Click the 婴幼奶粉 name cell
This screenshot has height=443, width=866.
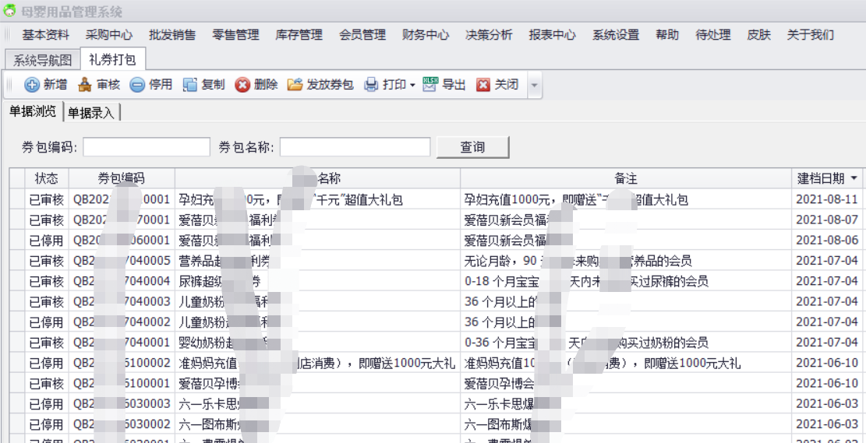(x=317, y=343)
